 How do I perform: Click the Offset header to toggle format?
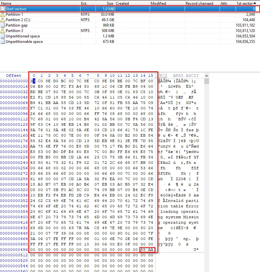click(14, 76)
